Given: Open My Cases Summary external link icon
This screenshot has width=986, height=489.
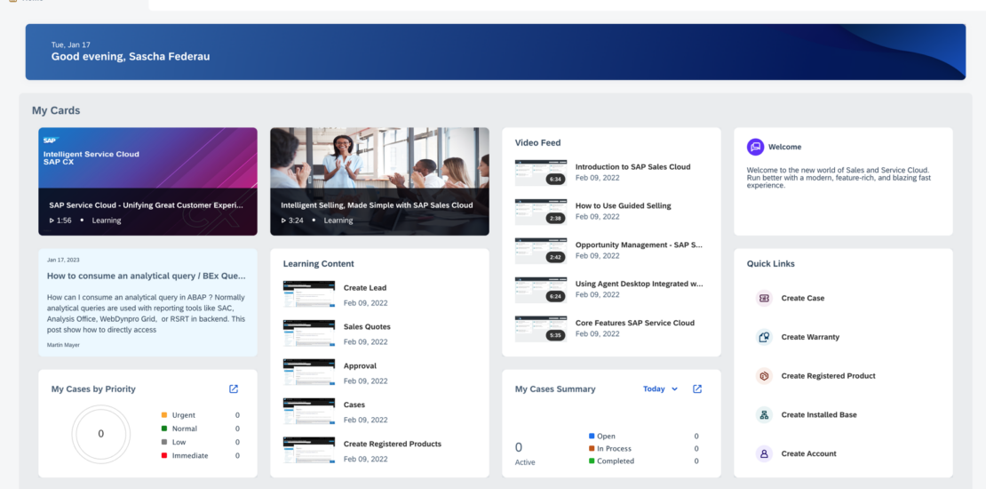Looking at the screenshot, I should pos(697,389).
